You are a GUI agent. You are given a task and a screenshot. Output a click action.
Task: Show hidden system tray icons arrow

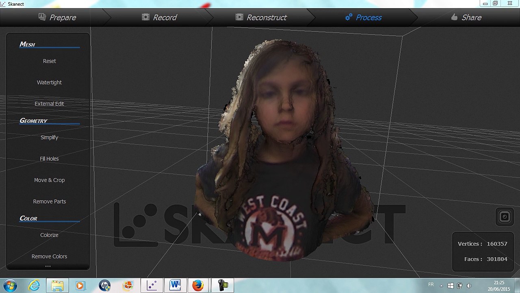[441, 286]
